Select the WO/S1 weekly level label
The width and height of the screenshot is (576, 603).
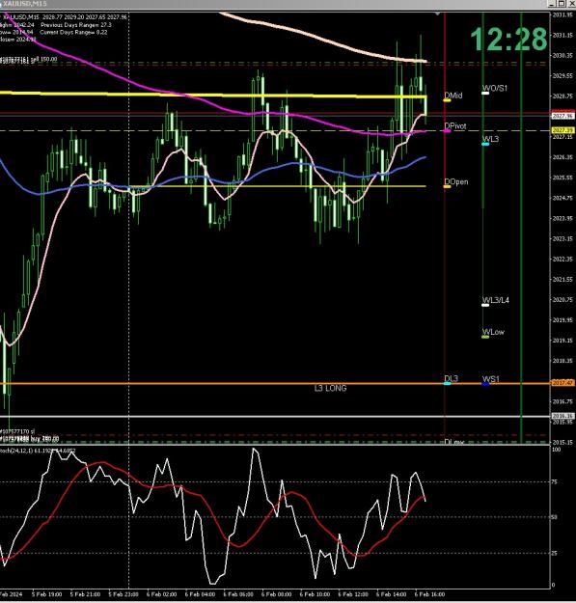point(495,88)
